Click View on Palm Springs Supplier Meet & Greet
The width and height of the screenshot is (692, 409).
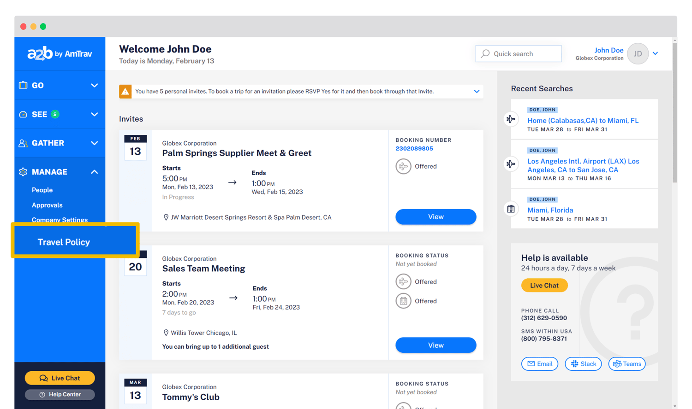(435, 216)
